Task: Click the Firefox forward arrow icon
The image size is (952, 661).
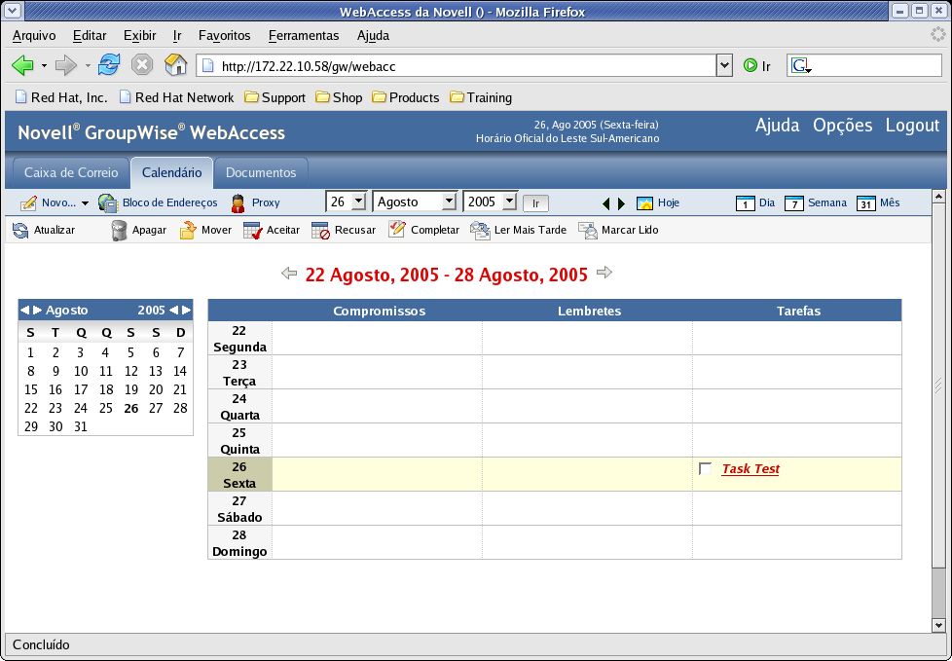Action: (65, 65)
